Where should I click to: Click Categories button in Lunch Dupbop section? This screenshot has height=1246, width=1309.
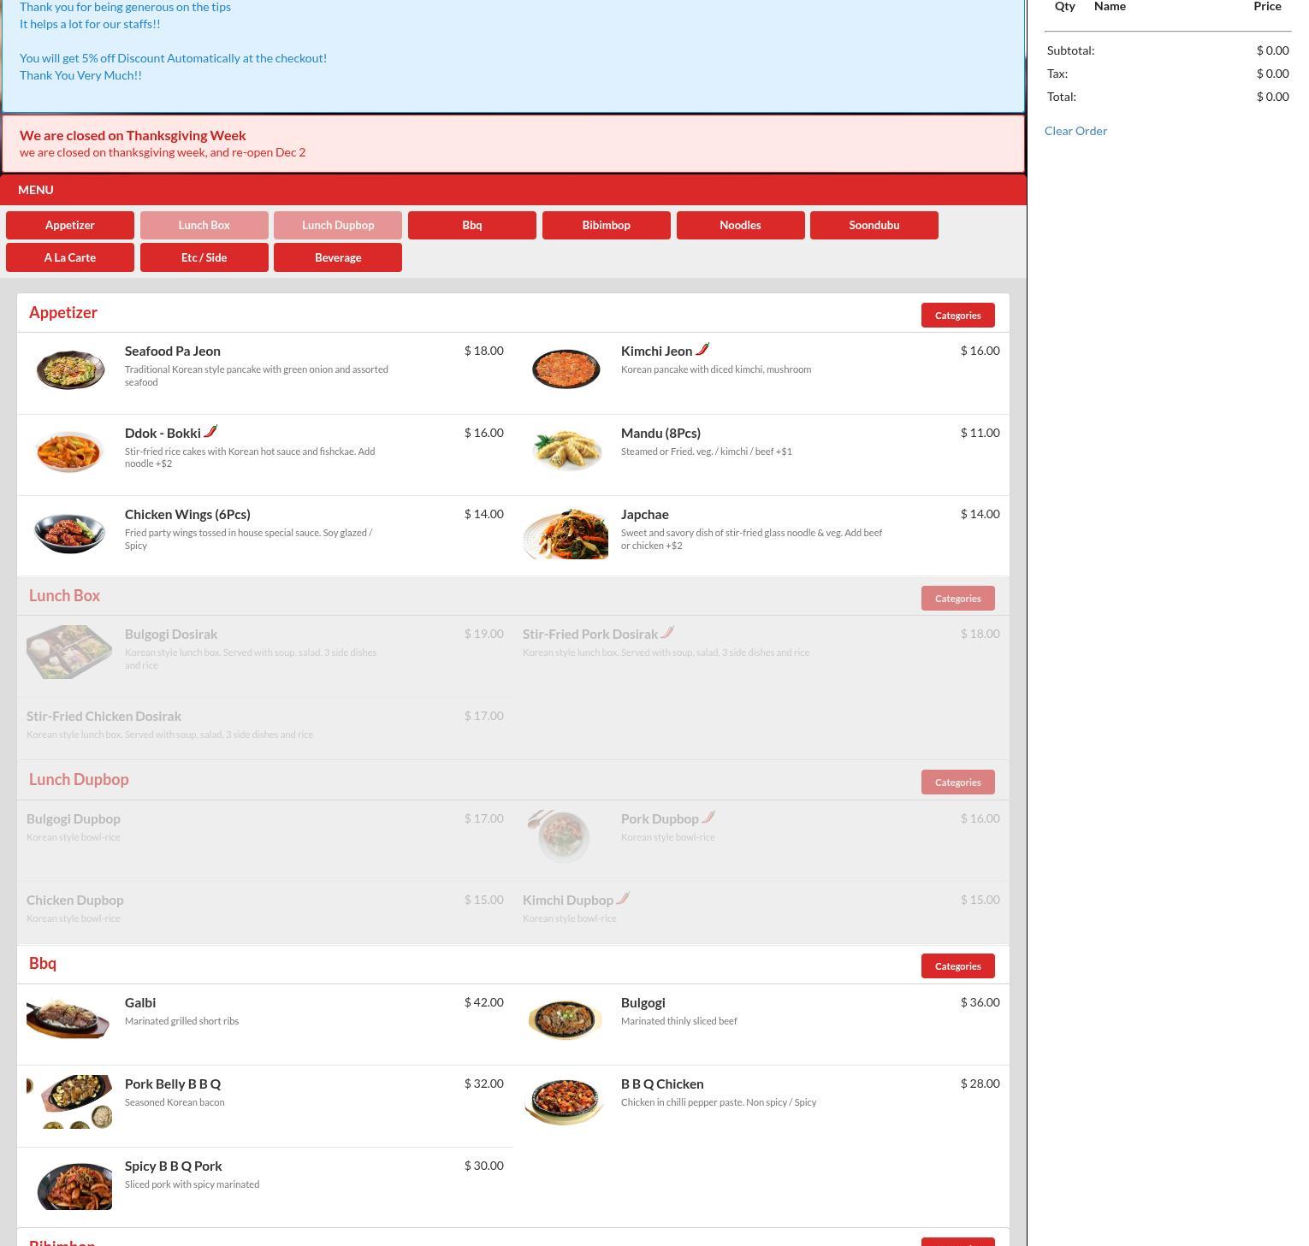[958, 782]
